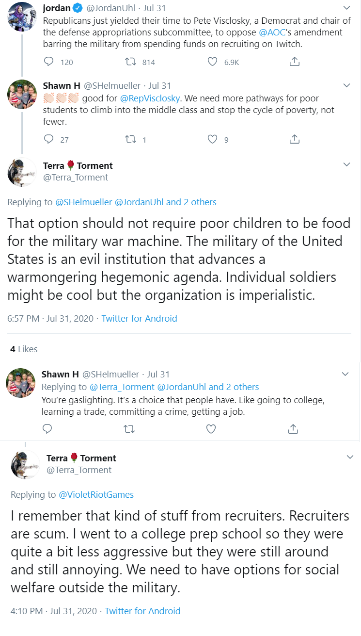This screenshot has width=361, height=636.
Task: Reply to jordan's tweet with 120 comments
Action: (x=48, y=62)
